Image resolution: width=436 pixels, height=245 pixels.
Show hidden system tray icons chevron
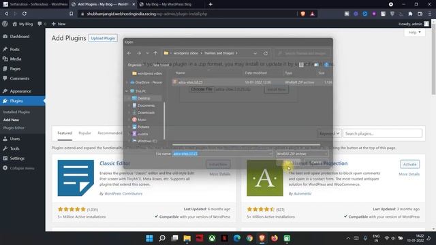(x=348, y=238)
